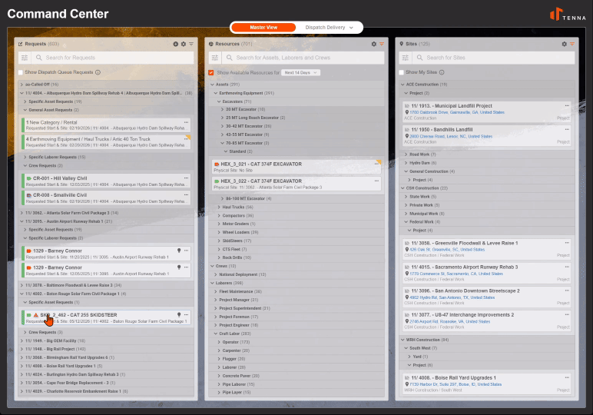Open the Resources panel filter icon
Image resolution: width=593 pixels, height=415 pixels.
pos(382,44)
